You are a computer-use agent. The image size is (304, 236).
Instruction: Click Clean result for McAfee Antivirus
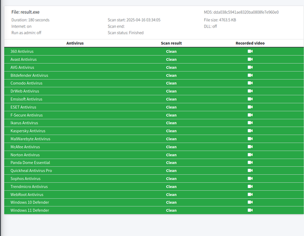coord(171,147)
